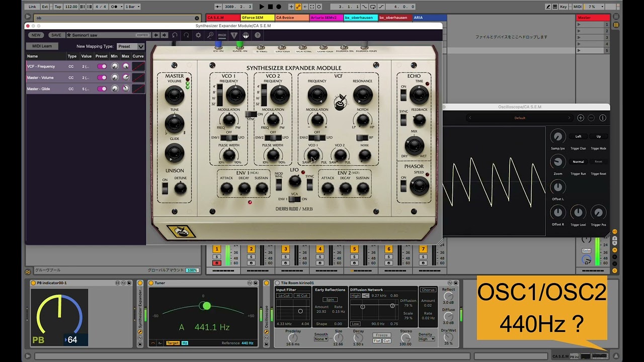Undo using the S.E.M plugin undo arrow

tap(175, 35)
